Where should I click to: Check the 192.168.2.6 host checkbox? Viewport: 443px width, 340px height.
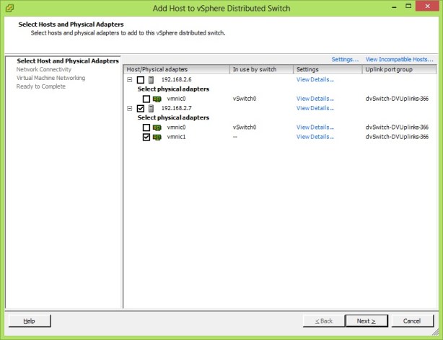click(141, 80)
